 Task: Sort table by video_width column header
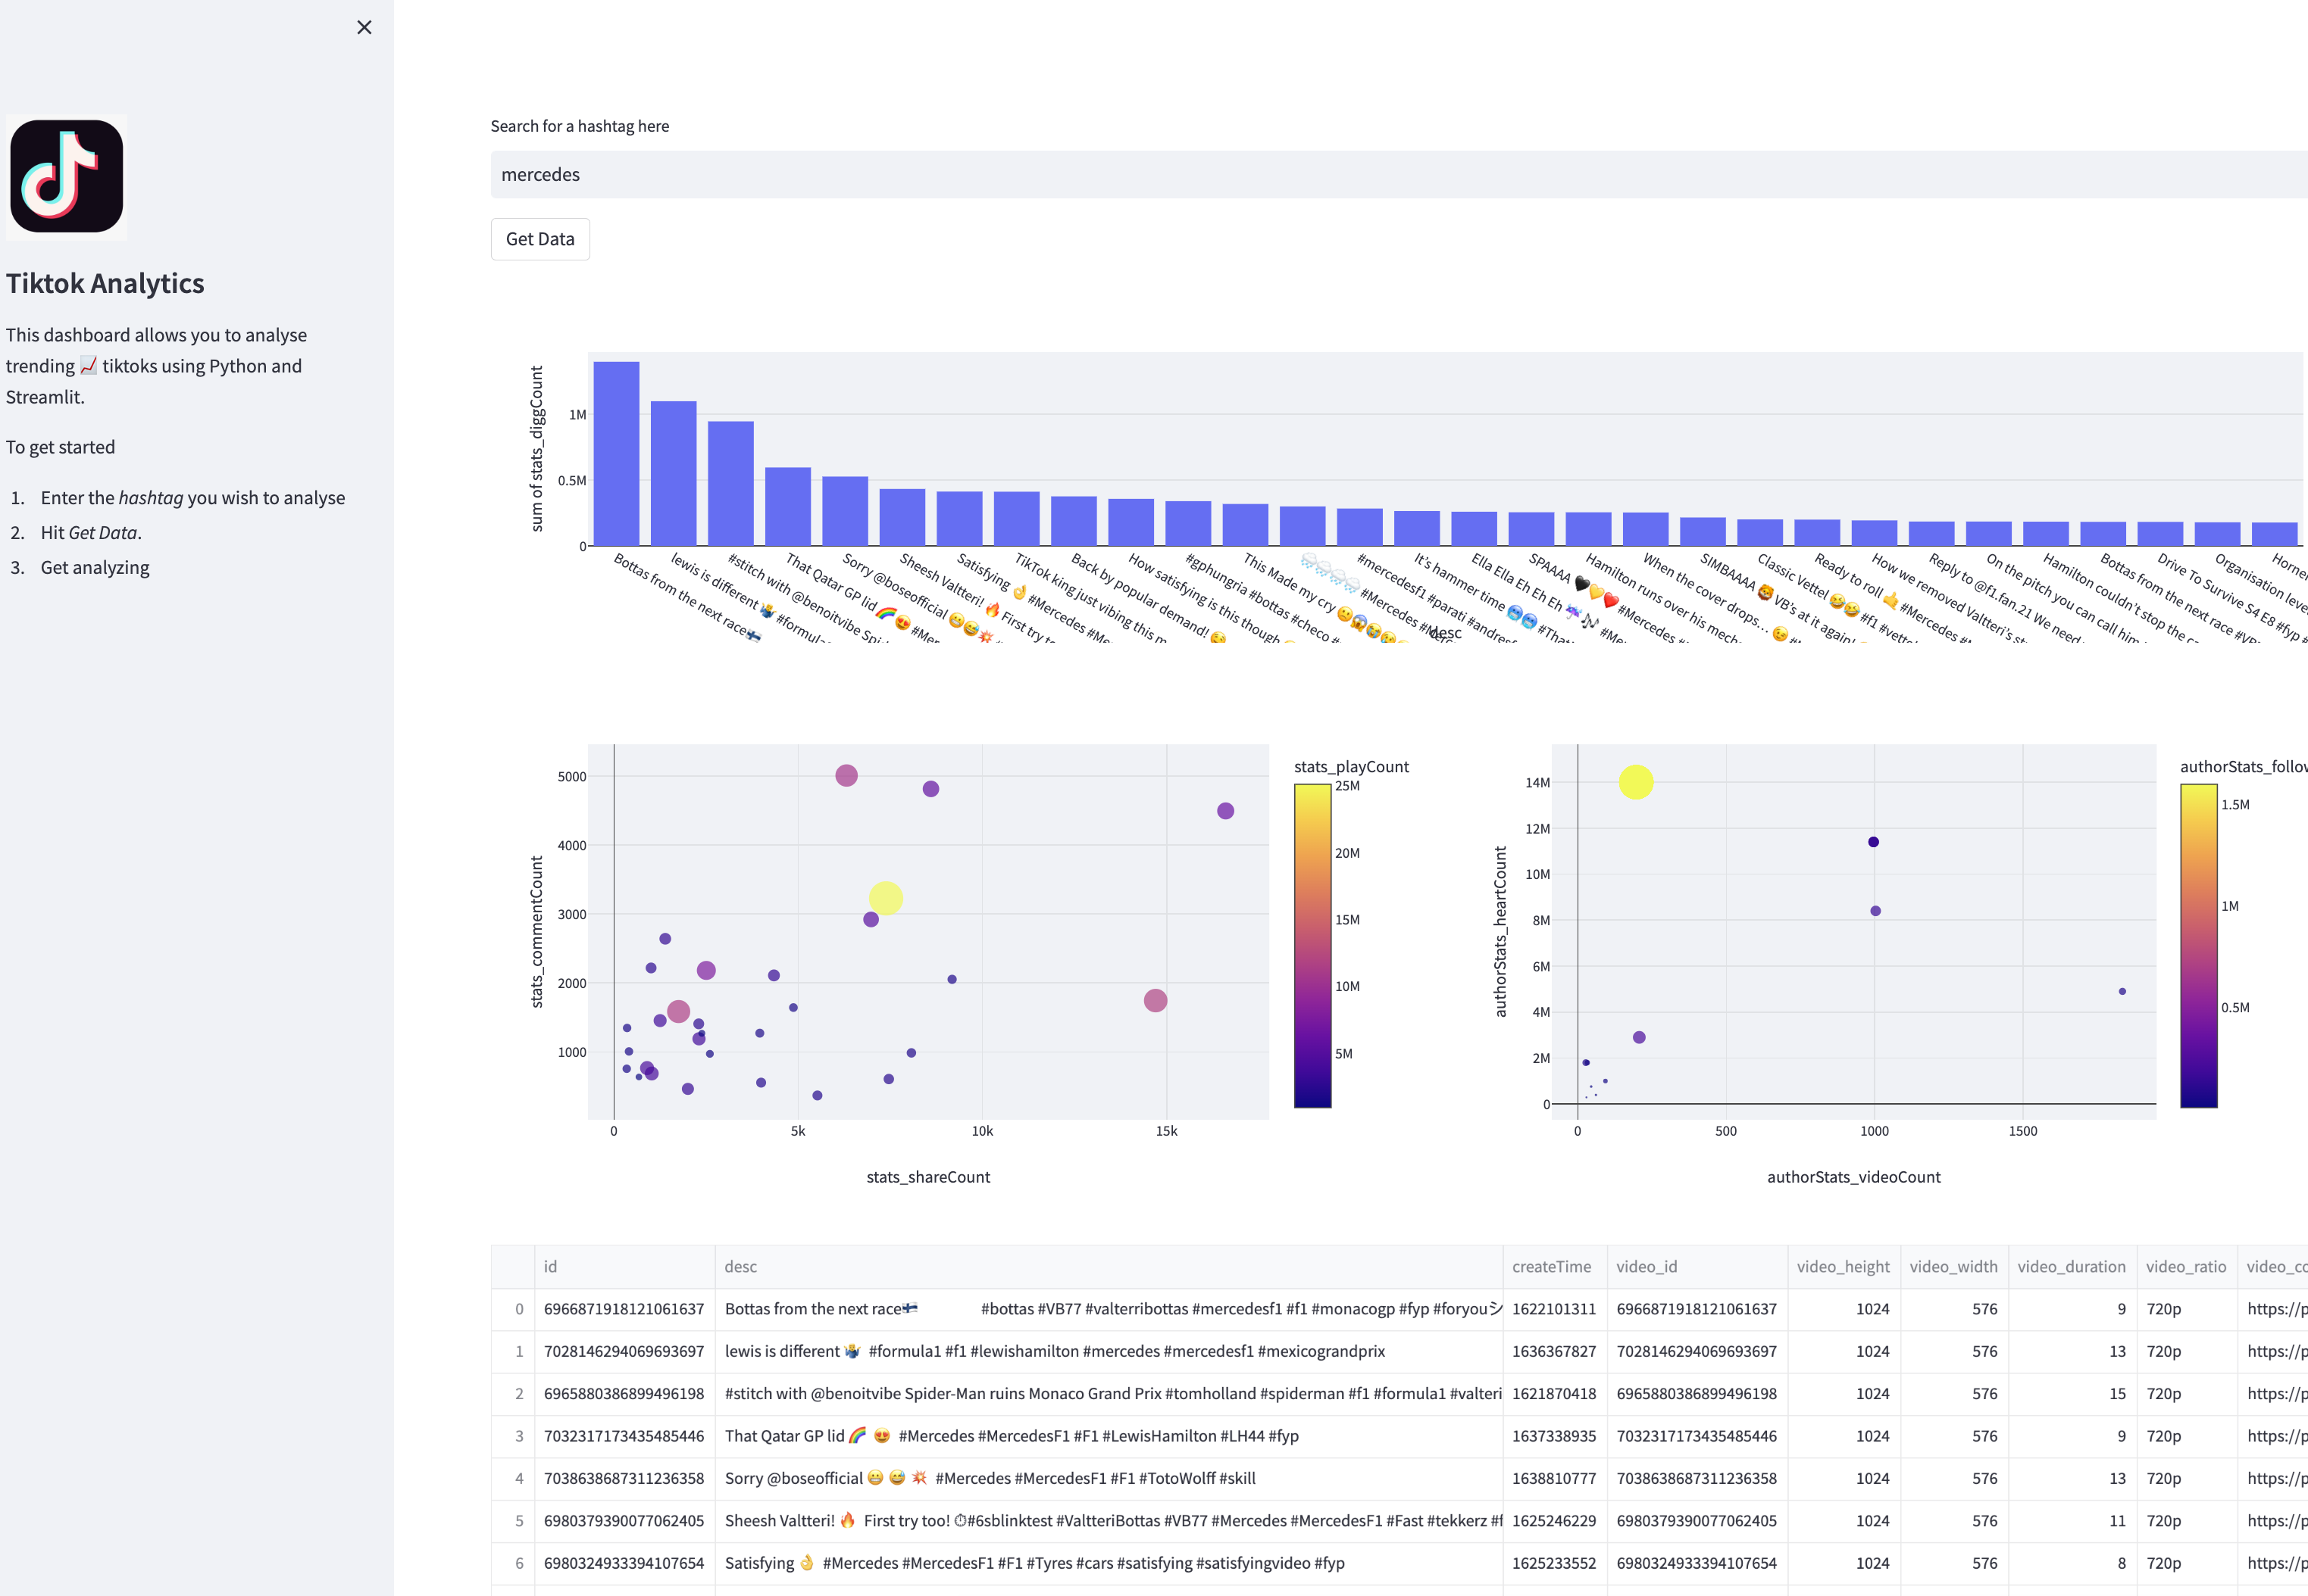(1953, 1266)
